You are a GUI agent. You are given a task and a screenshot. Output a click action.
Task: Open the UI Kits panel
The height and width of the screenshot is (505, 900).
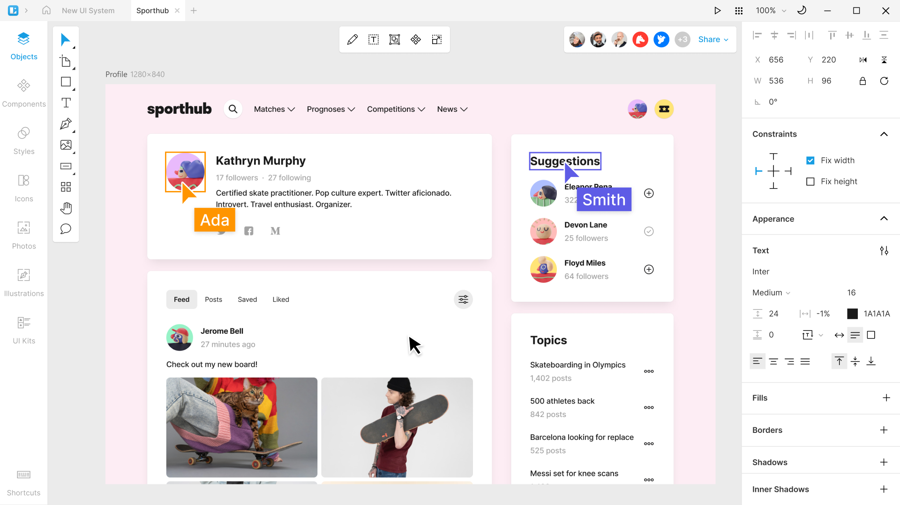24,330
